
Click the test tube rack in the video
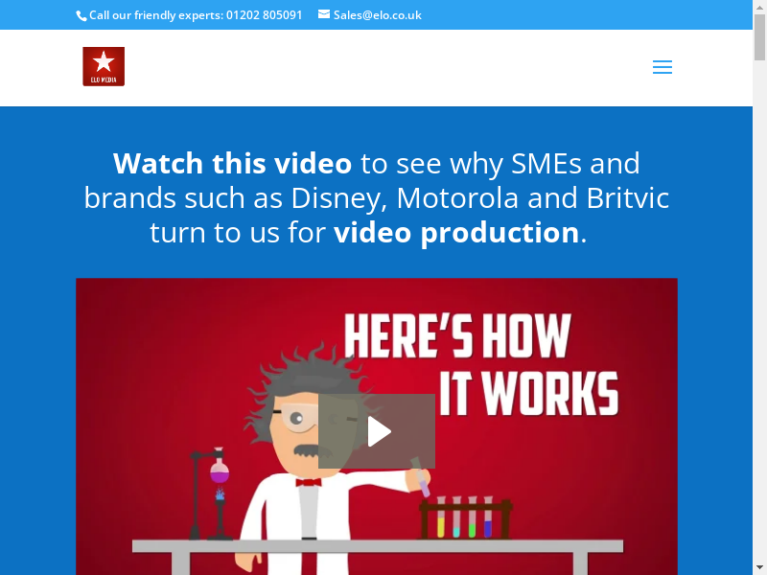[465, 519]
